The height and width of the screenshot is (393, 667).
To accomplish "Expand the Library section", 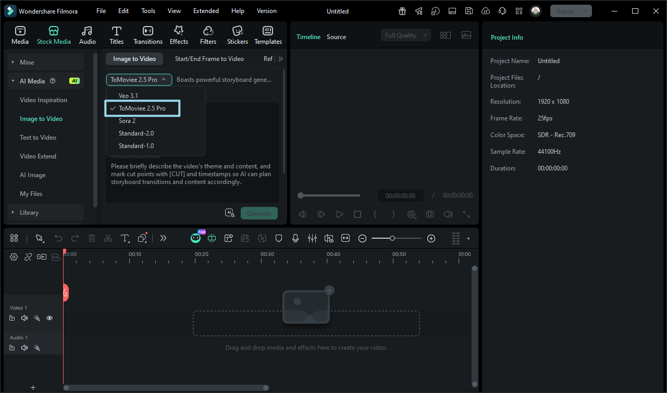I will [x=46, y=213].
